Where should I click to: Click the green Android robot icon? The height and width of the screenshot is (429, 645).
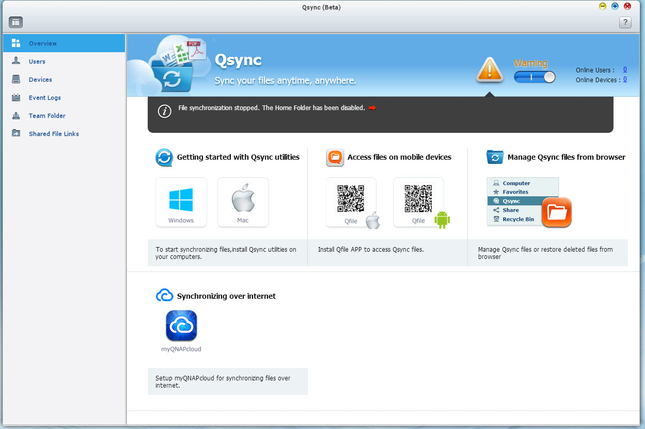pos(442,220)
